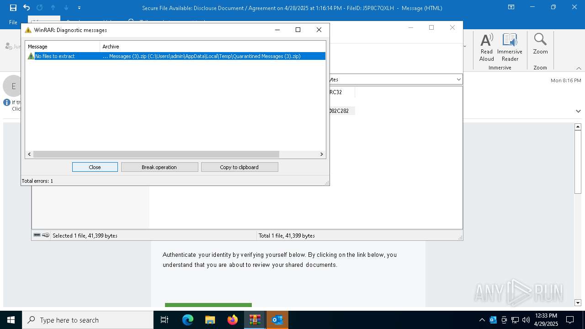Click left arrow of diagnostic horizontal scrollbar
Image resolution: width=585 pixels, height=329 pixels.
tap(29, 154)
